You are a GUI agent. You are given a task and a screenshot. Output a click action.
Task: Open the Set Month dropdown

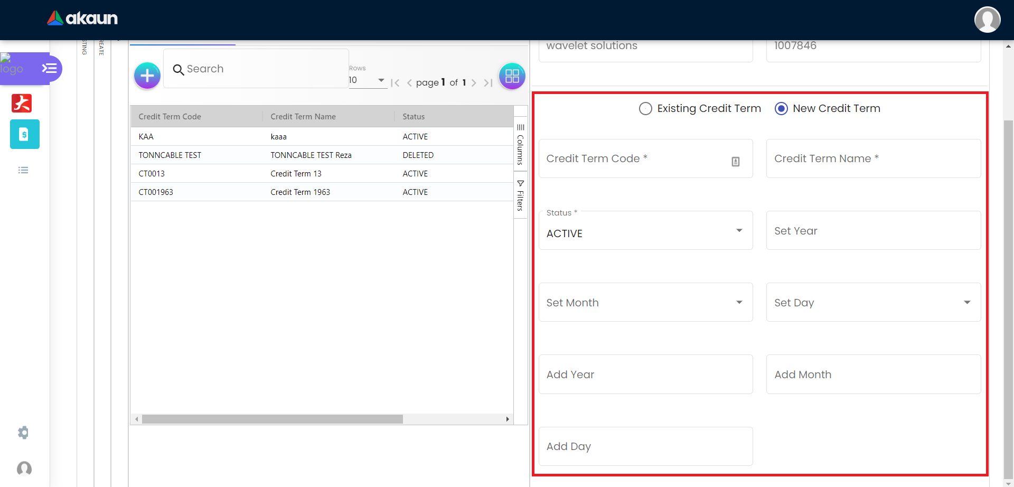pos(645,303)
